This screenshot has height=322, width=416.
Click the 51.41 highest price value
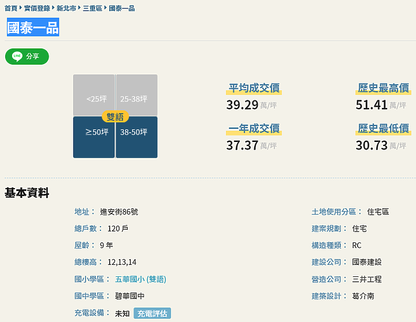(372, 104)
